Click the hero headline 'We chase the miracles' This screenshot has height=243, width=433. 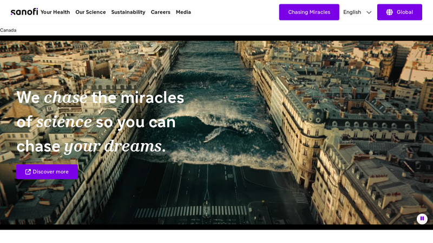[x=100, y=98]
